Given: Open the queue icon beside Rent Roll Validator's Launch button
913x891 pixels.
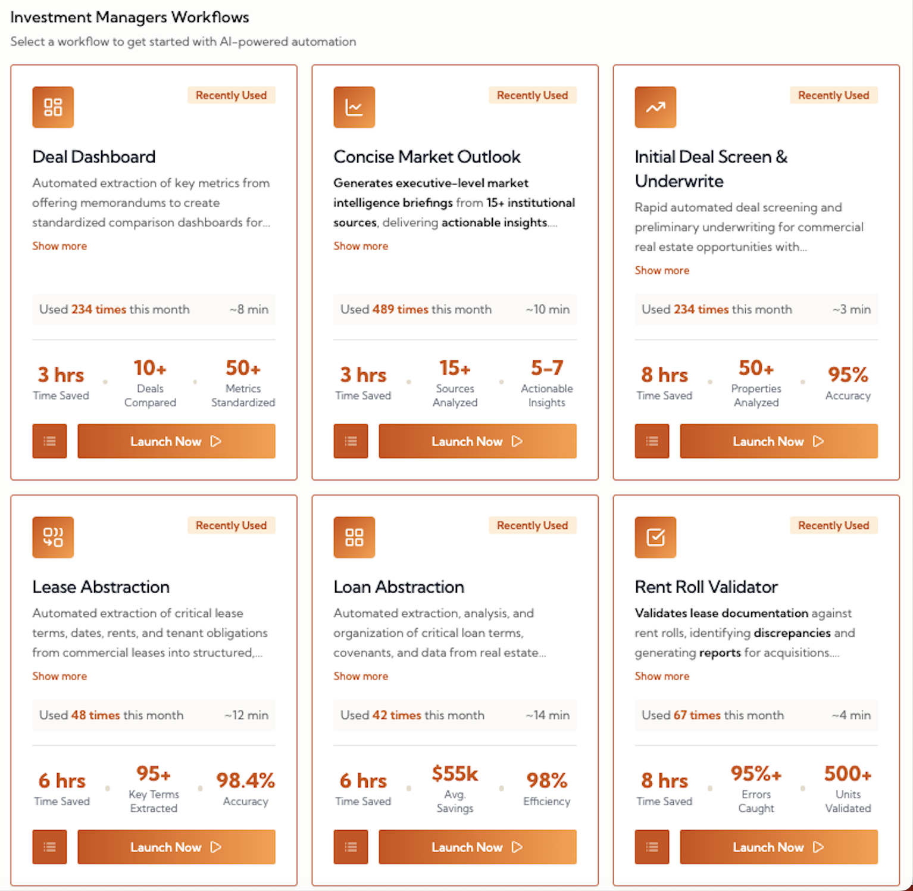Looking at the screenshot, I should pos(652,847).
